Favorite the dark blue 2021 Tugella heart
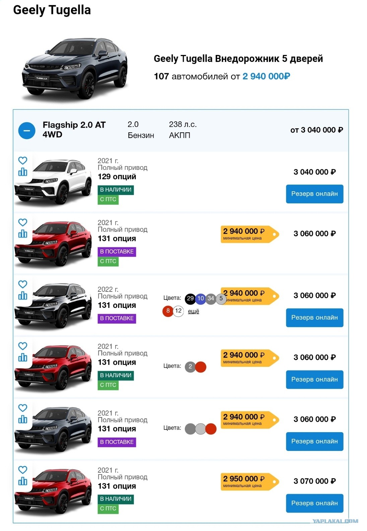This screenshot has width=367, height=531. pyautogui.click(x=22, y=408)
